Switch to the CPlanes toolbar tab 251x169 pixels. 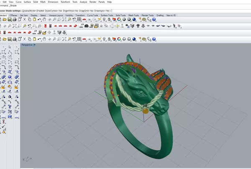(13, 15)
